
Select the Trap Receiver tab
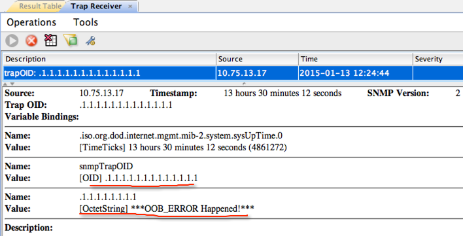pos(96,6)
